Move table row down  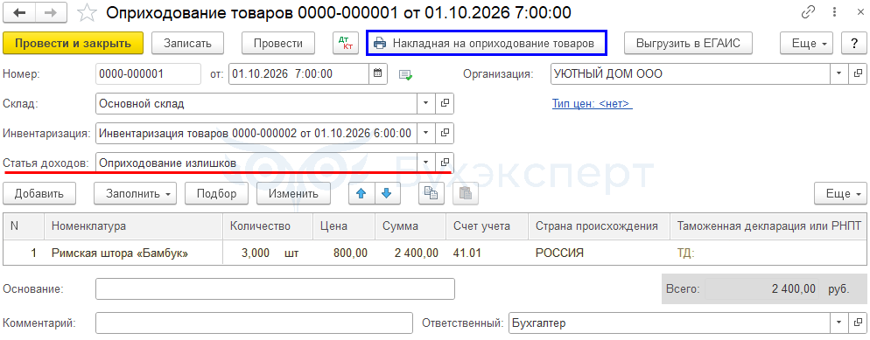click(387, 193)
